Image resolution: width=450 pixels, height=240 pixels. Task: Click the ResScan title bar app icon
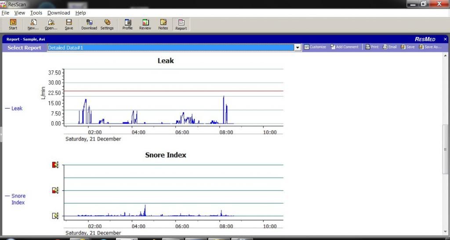[3, 4]
